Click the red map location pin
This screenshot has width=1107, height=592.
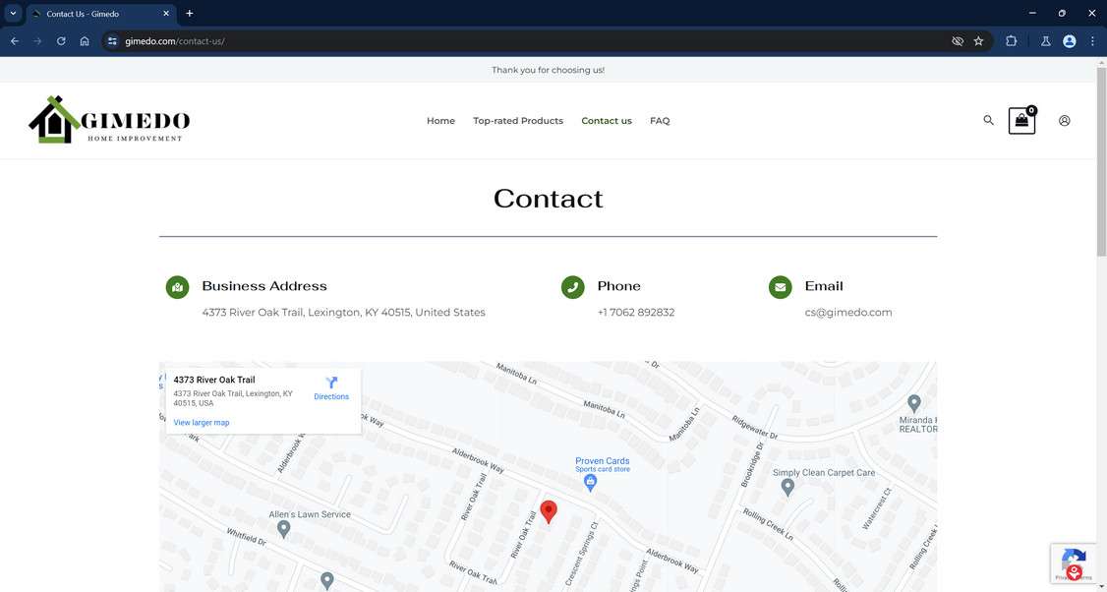(x=549, y=511)
